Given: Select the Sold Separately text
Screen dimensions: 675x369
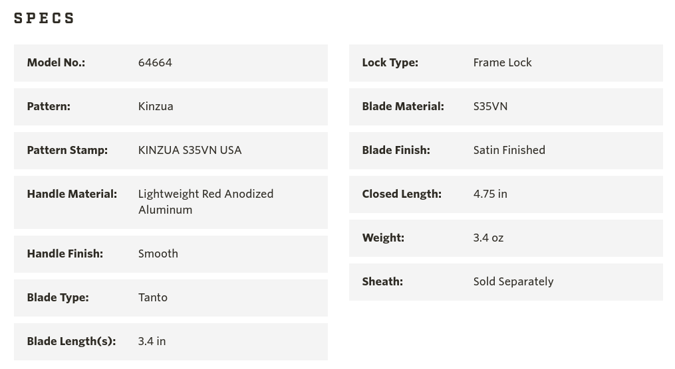Looking at the screenshot, I should tap(513, 281).
